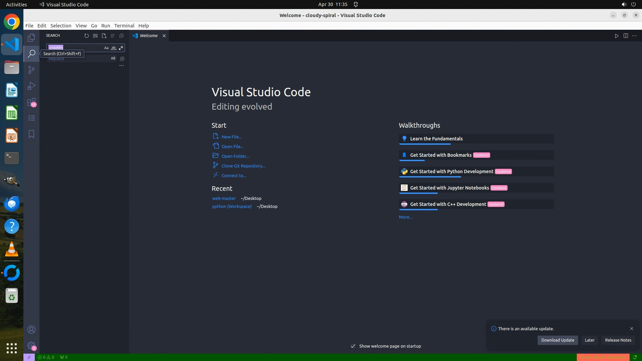Click the Replace All icon
The image size is (642, 361).
[x=122, y=58]
